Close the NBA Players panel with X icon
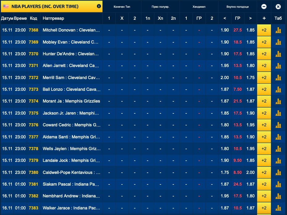This screenshot has height=215, width=287. point(278,6)
